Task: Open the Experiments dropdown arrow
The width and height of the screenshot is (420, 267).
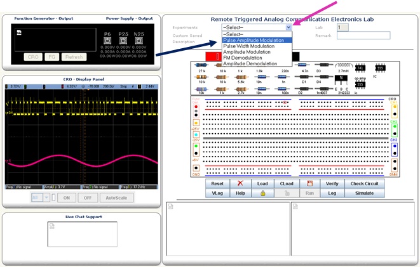Action: [288, 27]
